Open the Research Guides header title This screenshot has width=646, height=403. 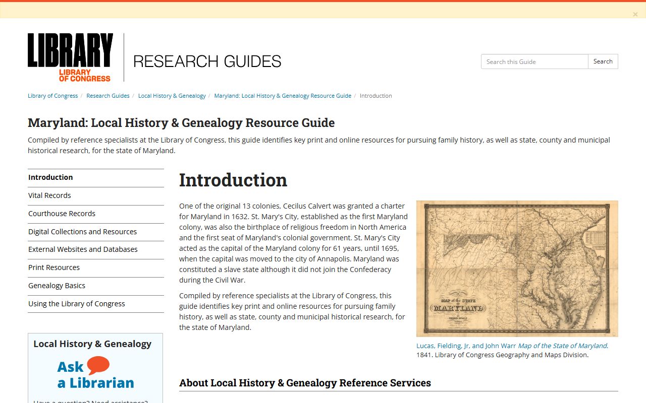[x=207, y=61]
